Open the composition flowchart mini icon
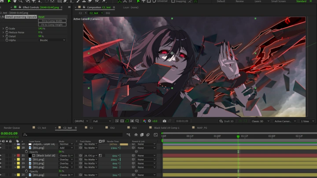The width and height of the screenshot is (317, 178). click(129, 134)
